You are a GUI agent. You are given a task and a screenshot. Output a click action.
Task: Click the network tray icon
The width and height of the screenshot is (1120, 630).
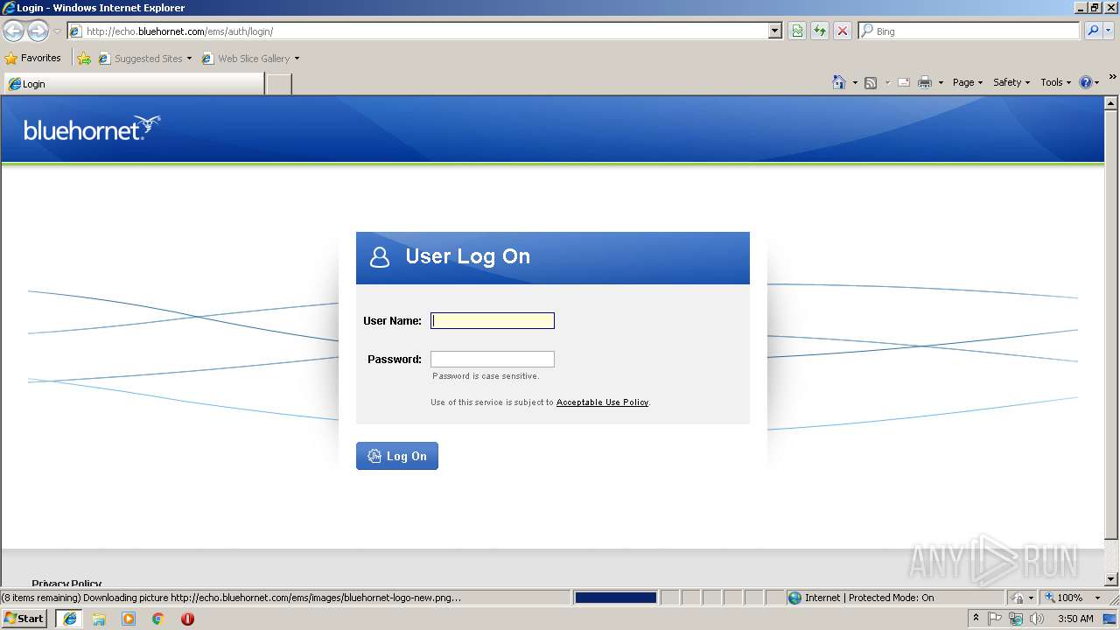(1016, 619)
